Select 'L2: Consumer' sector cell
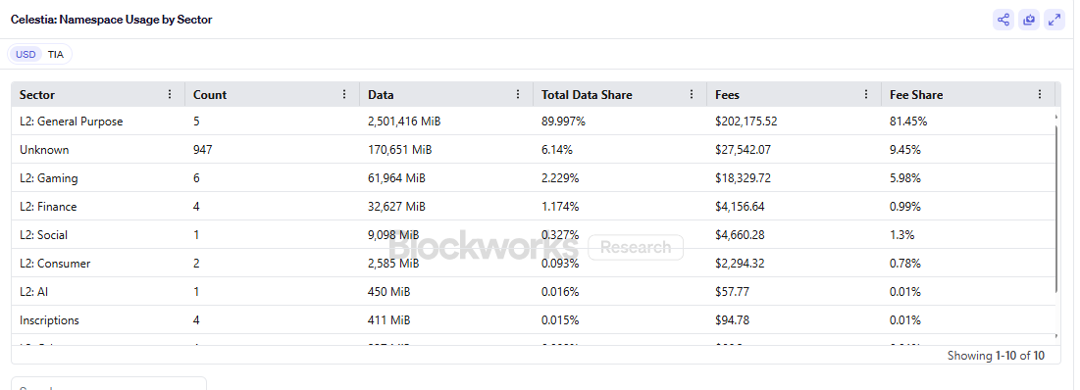 pyautogui.click(x=98, y=264)
